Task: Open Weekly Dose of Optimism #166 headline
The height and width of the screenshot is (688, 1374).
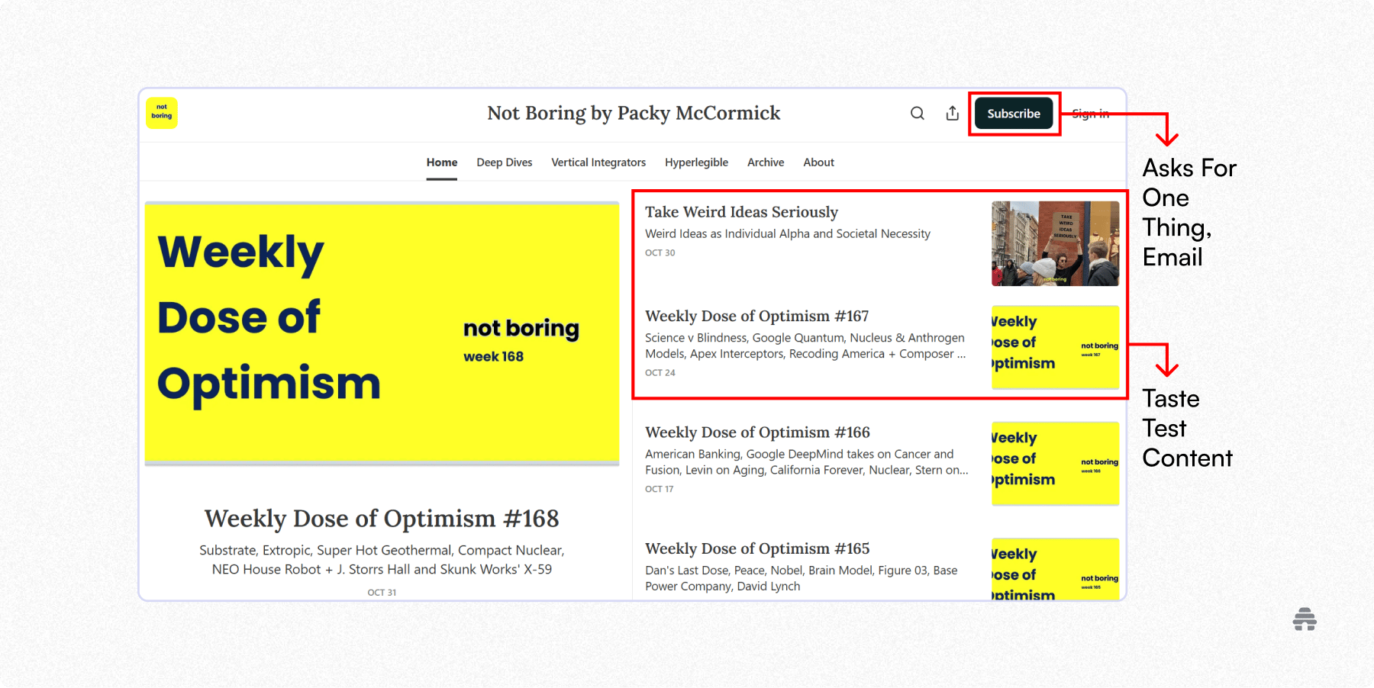Action: (x=757, y=432)
